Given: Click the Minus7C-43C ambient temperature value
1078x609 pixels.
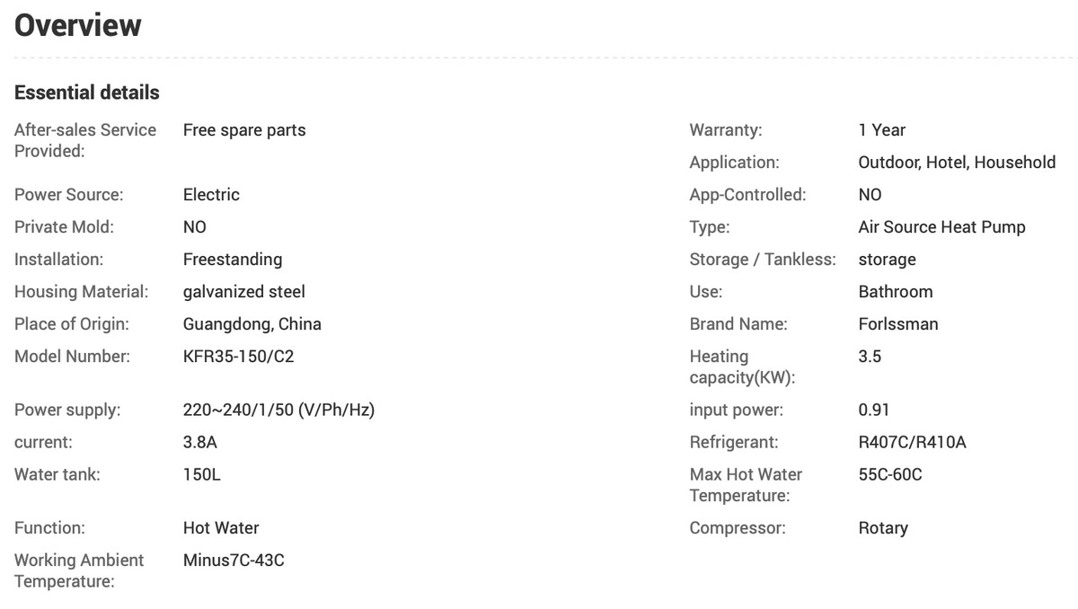Looking at the screenshot, I should 234,560.
